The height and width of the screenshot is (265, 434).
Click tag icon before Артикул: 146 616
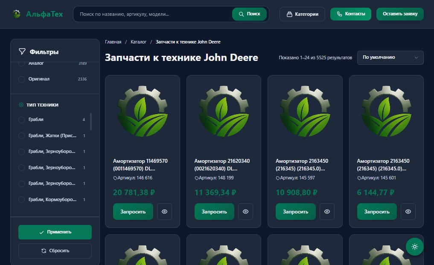click(x=115, y=178)
